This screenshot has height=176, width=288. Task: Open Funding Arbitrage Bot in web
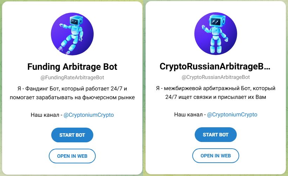pyautogui.click(x=72, y=156)
